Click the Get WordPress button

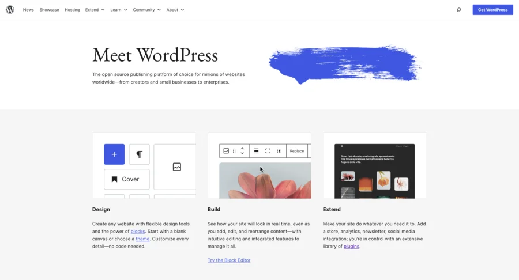click(x=493, y=10)
